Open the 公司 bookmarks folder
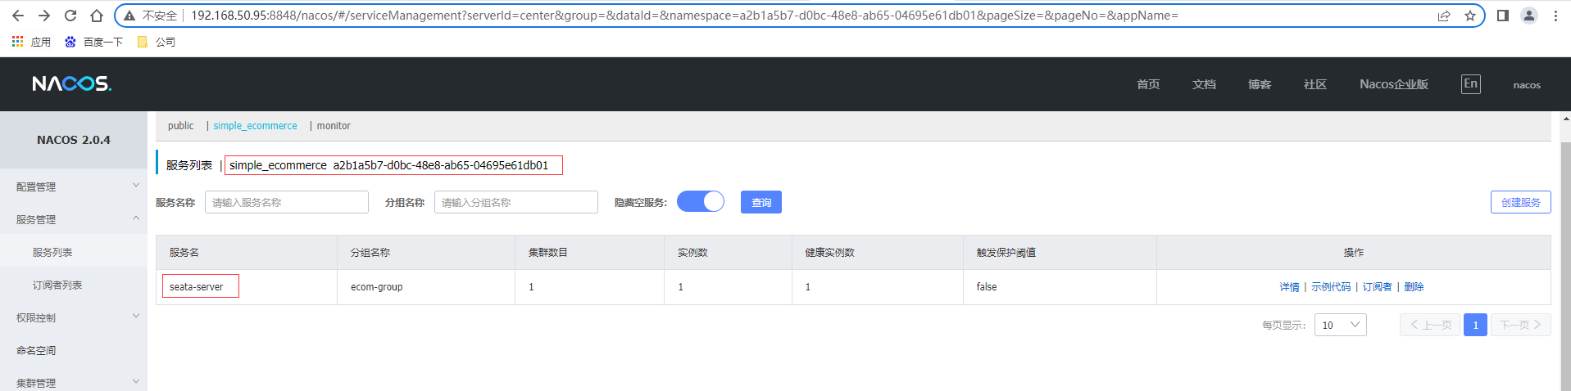Screen dimensions: 1571x391 [x=156, y=42]
